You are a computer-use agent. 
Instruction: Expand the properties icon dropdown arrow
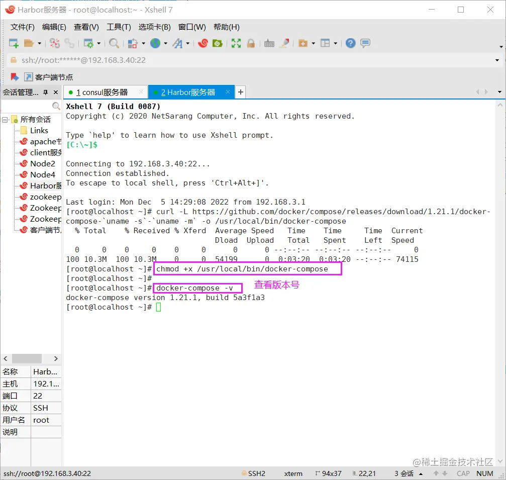click(x=99, y=43)
